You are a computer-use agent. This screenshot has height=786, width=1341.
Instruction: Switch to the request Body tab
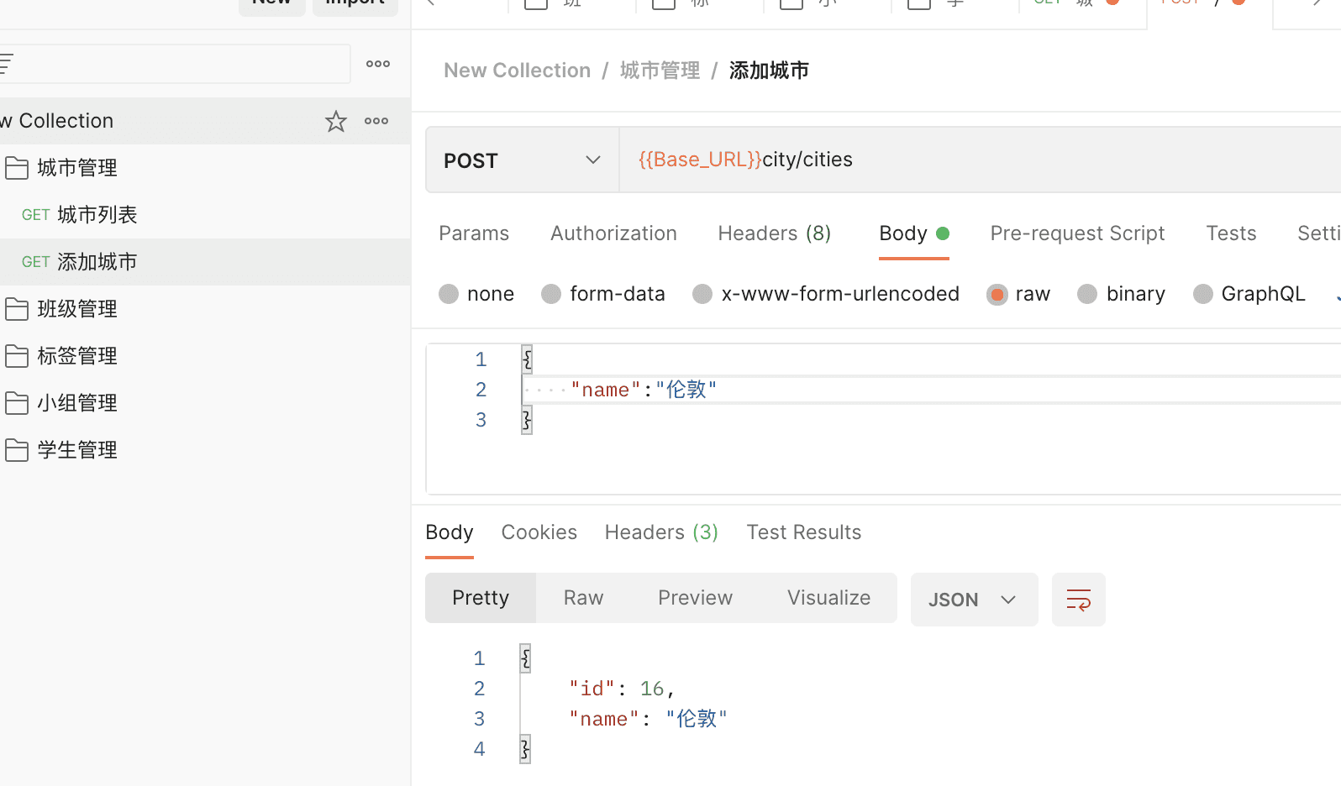(x=914, y=233)
